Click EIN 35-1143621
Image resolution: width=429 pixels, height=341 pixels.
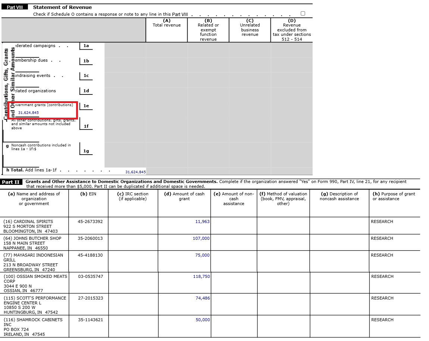pos(91,320)
